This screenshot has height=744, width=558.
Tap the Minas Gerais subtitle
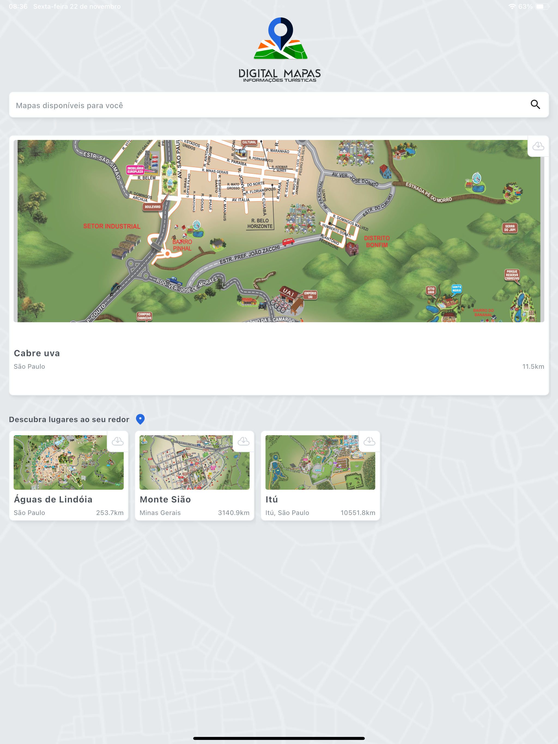click(160, 513)
